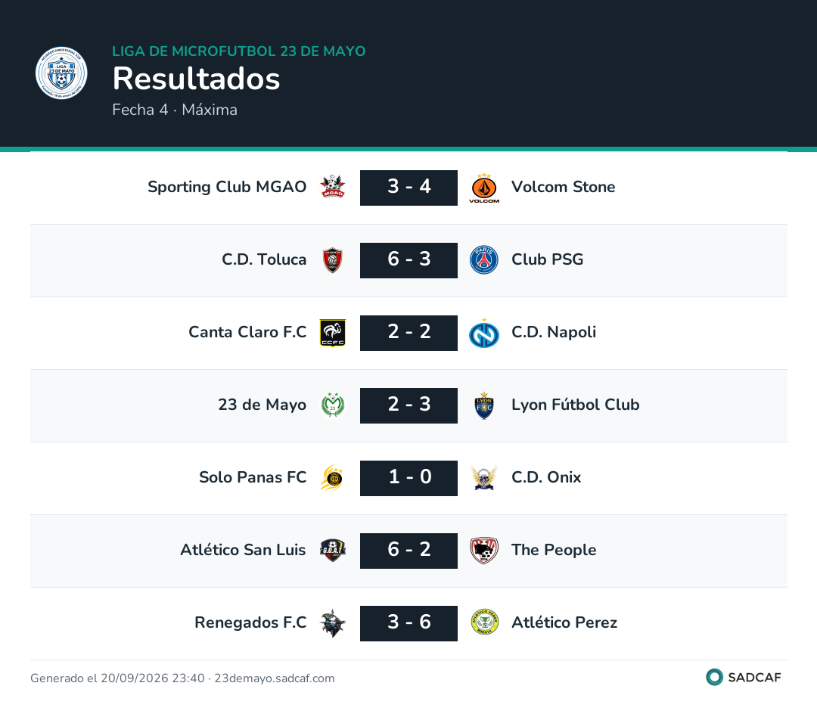This screenshot has width=817, height=717.
Task: Select the Lyon Fútbol Club badge
Action: (484, 405)
